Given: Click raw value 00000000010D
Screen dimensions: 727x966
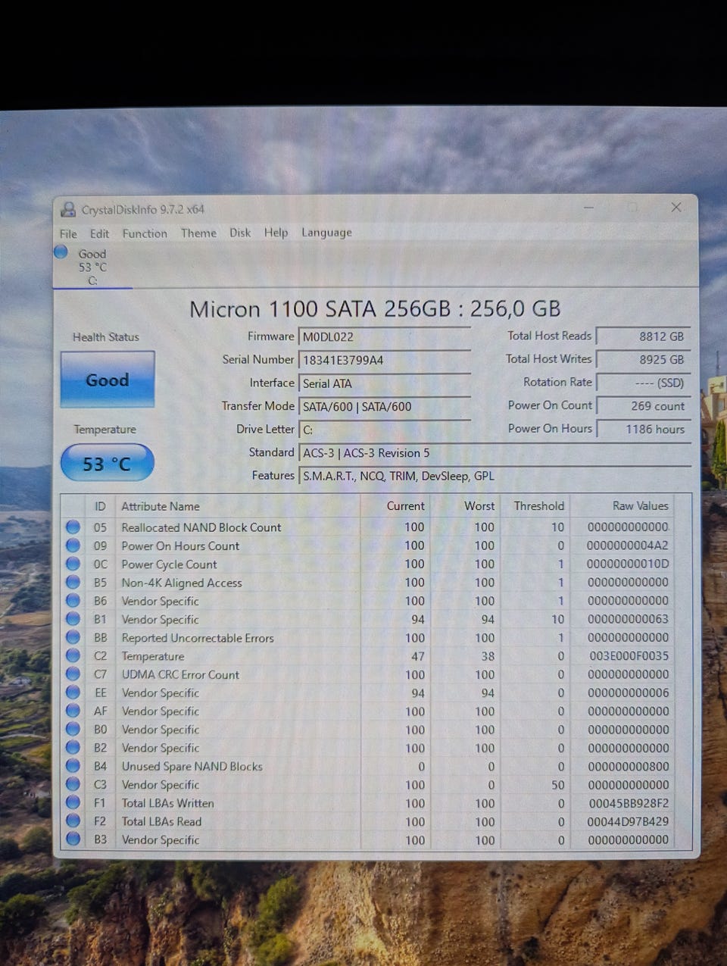Looking at the screenshot, I should 628,564.
